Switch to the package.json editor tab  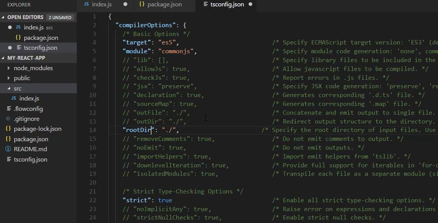click(x=164, y=4)
